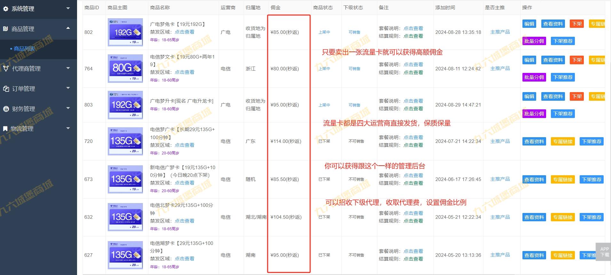Open 结算规则 点击查看 link for product 627
The height and width of the screenshot is (275, 611).
[x=413, y=259]
